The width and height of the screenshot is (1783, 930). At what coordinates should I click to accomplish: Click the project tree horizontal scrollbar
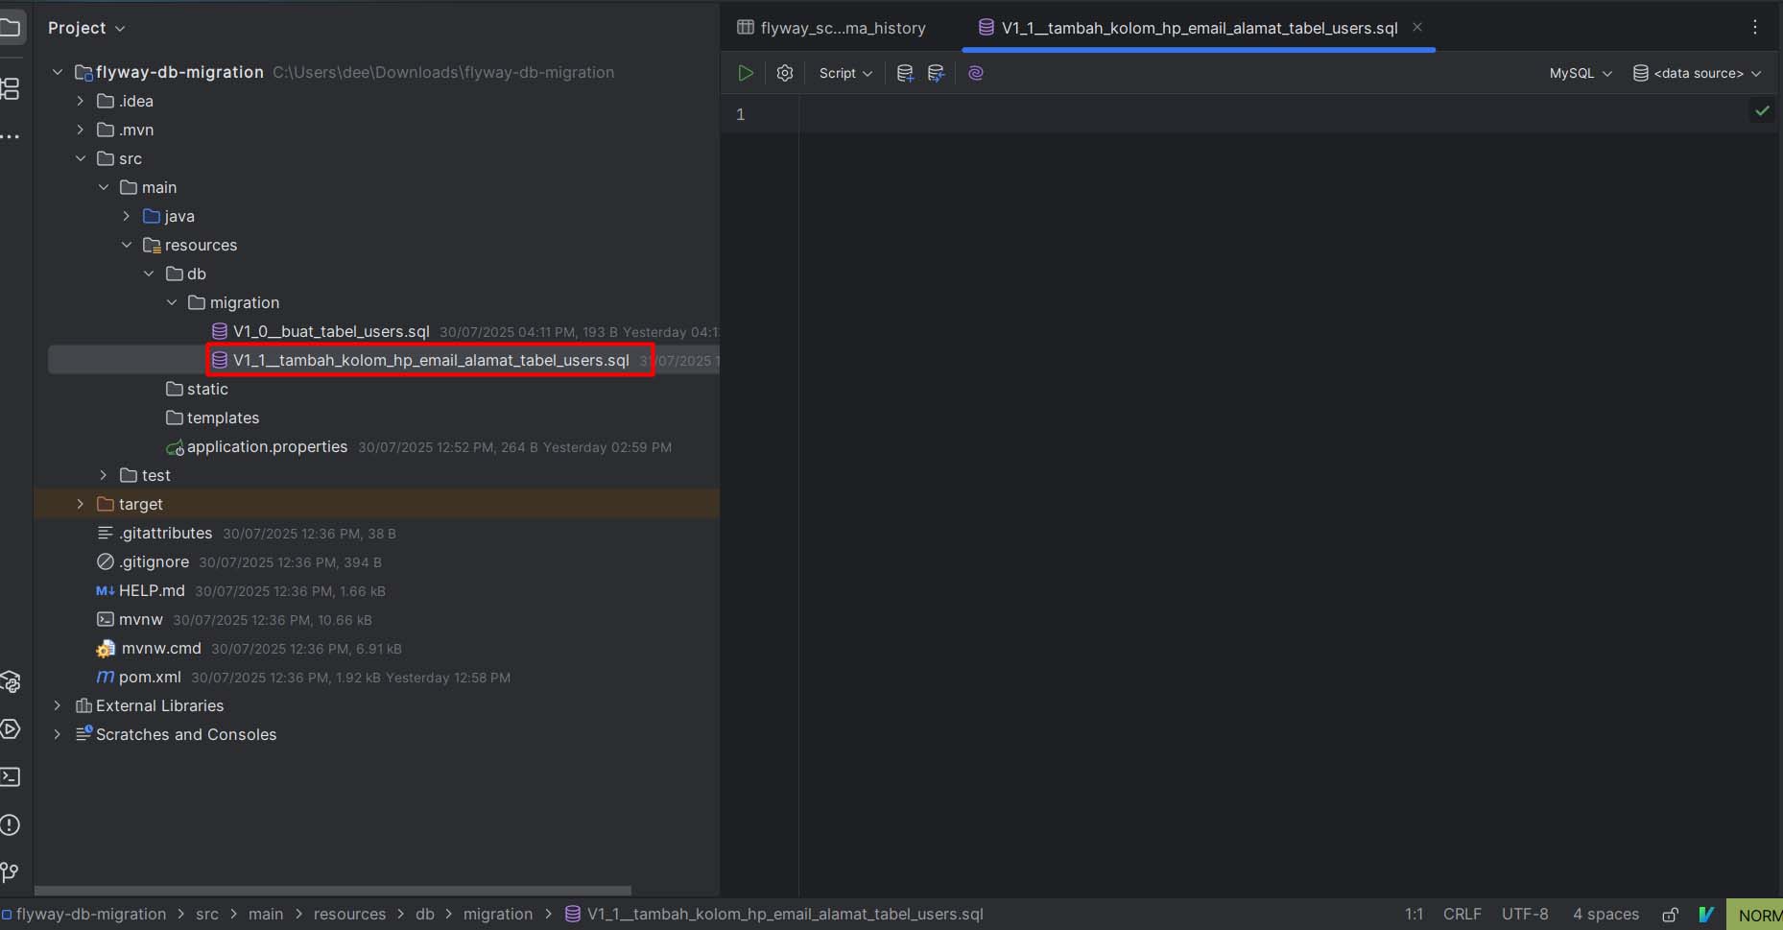click(x=333, y=891)
